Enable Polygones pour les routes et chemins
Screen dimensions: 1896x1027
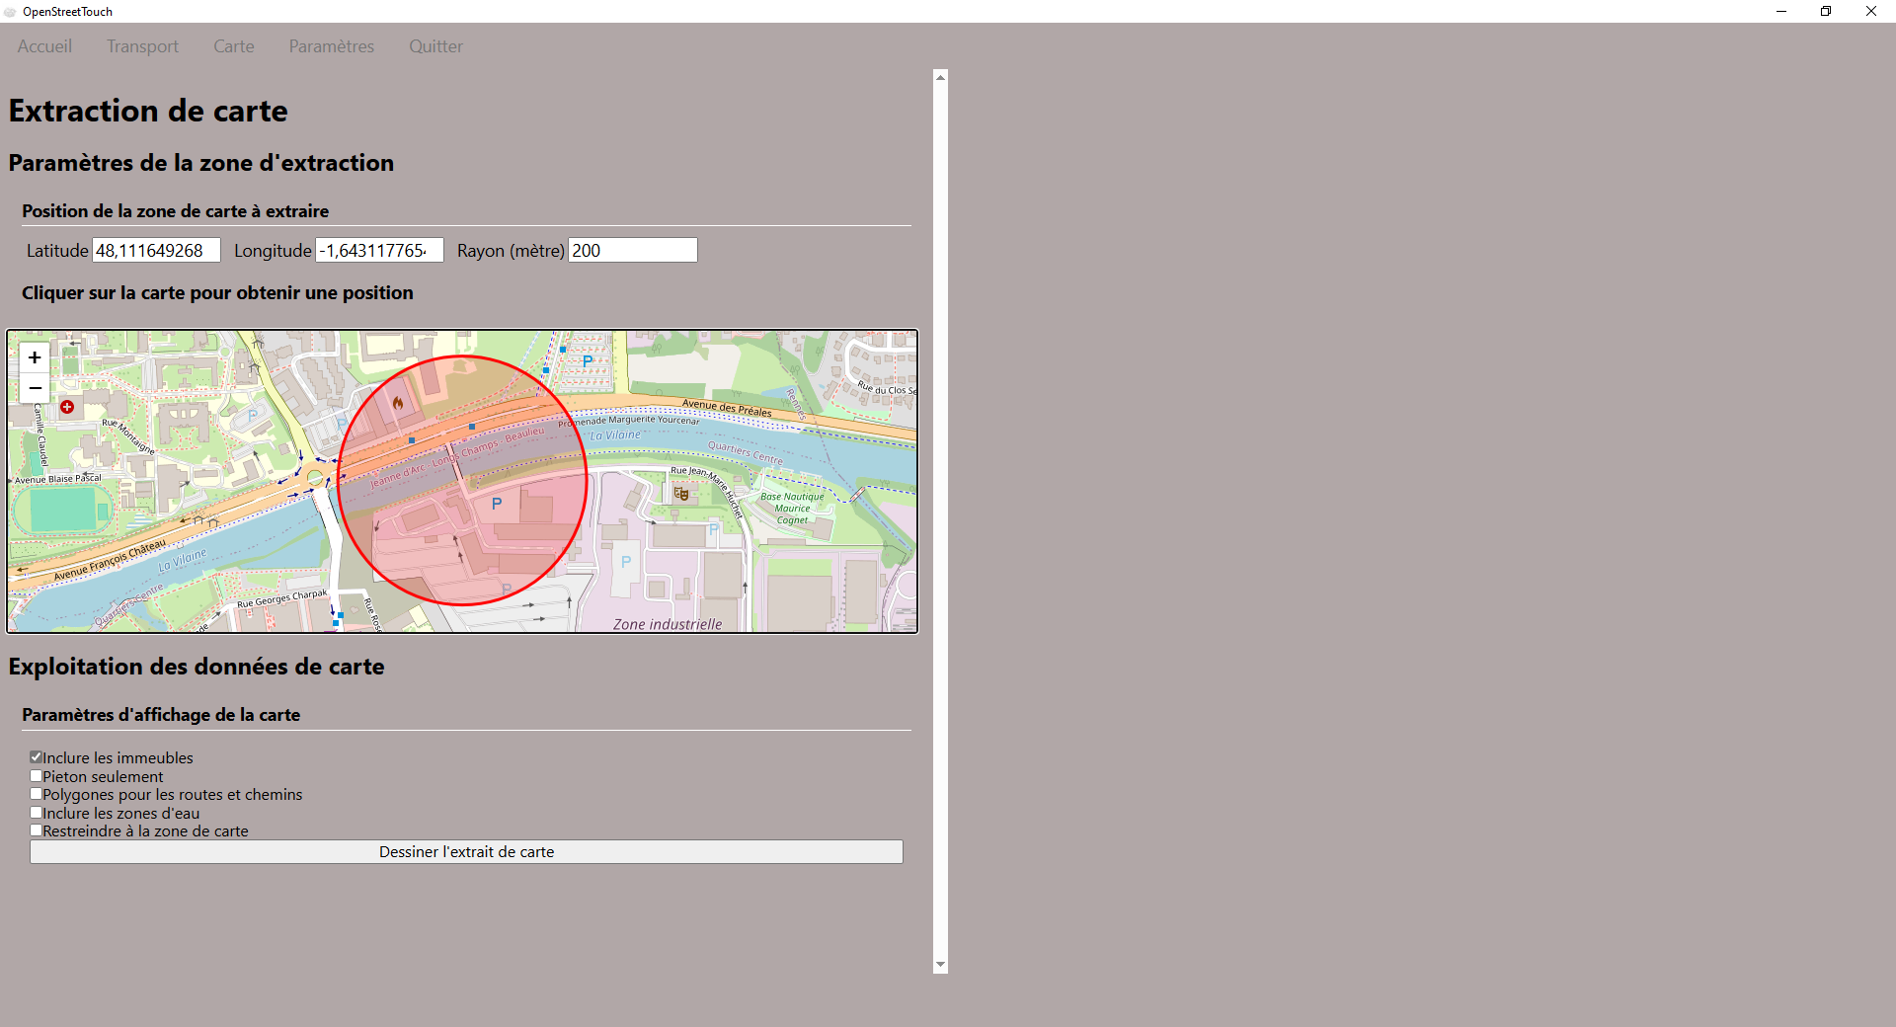click(37, 794)
